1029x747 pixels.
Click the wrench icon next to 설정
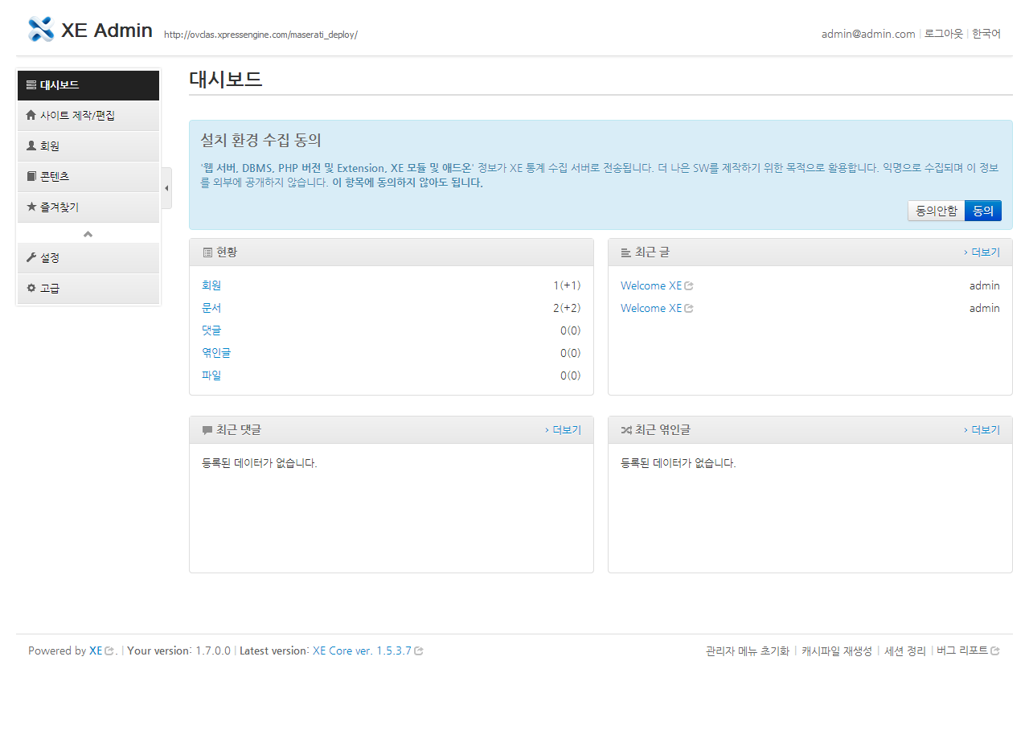coord(31,257)
